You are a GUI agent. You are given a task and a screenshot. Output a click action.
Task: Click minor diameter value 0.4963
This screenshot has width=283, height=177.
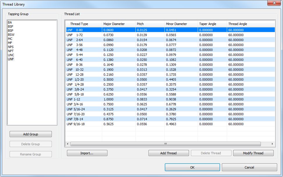pos(171,124)
